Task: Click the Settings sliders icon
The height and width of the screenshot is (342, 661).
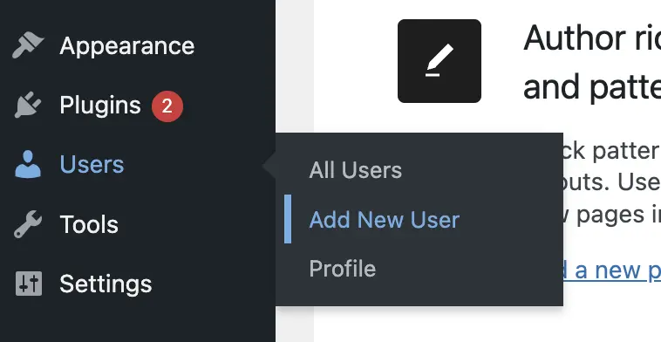Action: pyautogui.click(x=29, y=284)
